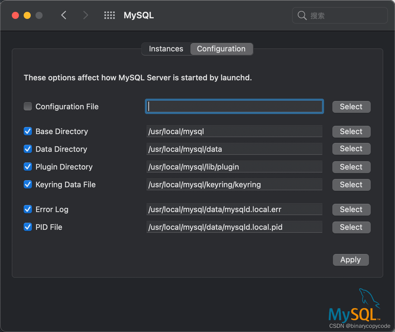Click the PID File path field
Viewport: 395px width, 332px height.
click(x=234, y=227)
